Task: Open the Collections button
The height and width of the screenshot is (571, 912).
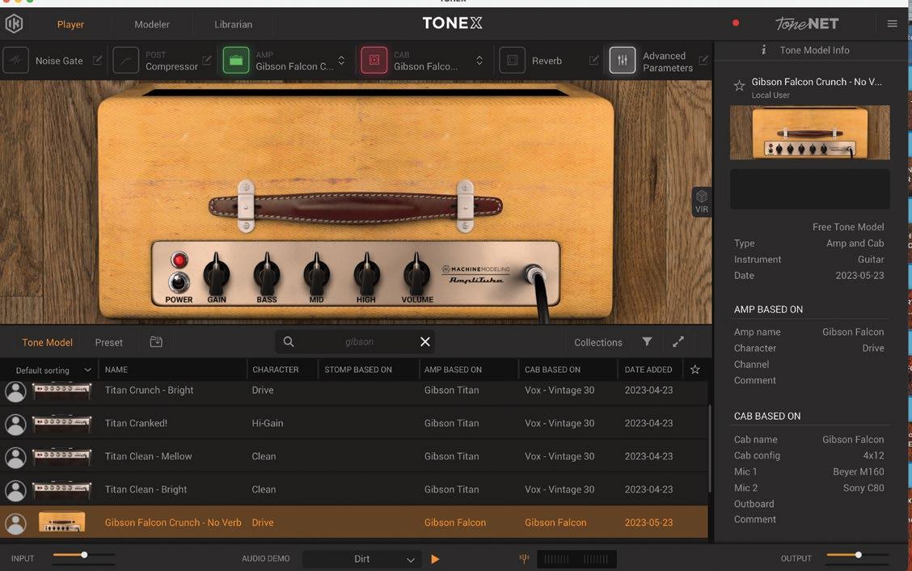Action: [597, 343]
